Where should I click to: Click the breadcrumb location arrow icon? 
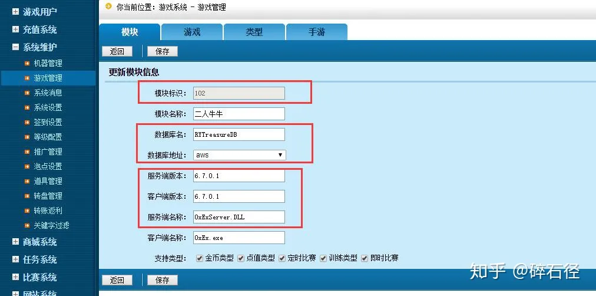tap(108, 6)
